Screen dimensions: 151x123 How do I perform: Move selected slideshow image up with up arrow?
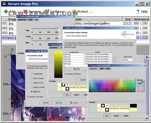click(x=114, y=59)
